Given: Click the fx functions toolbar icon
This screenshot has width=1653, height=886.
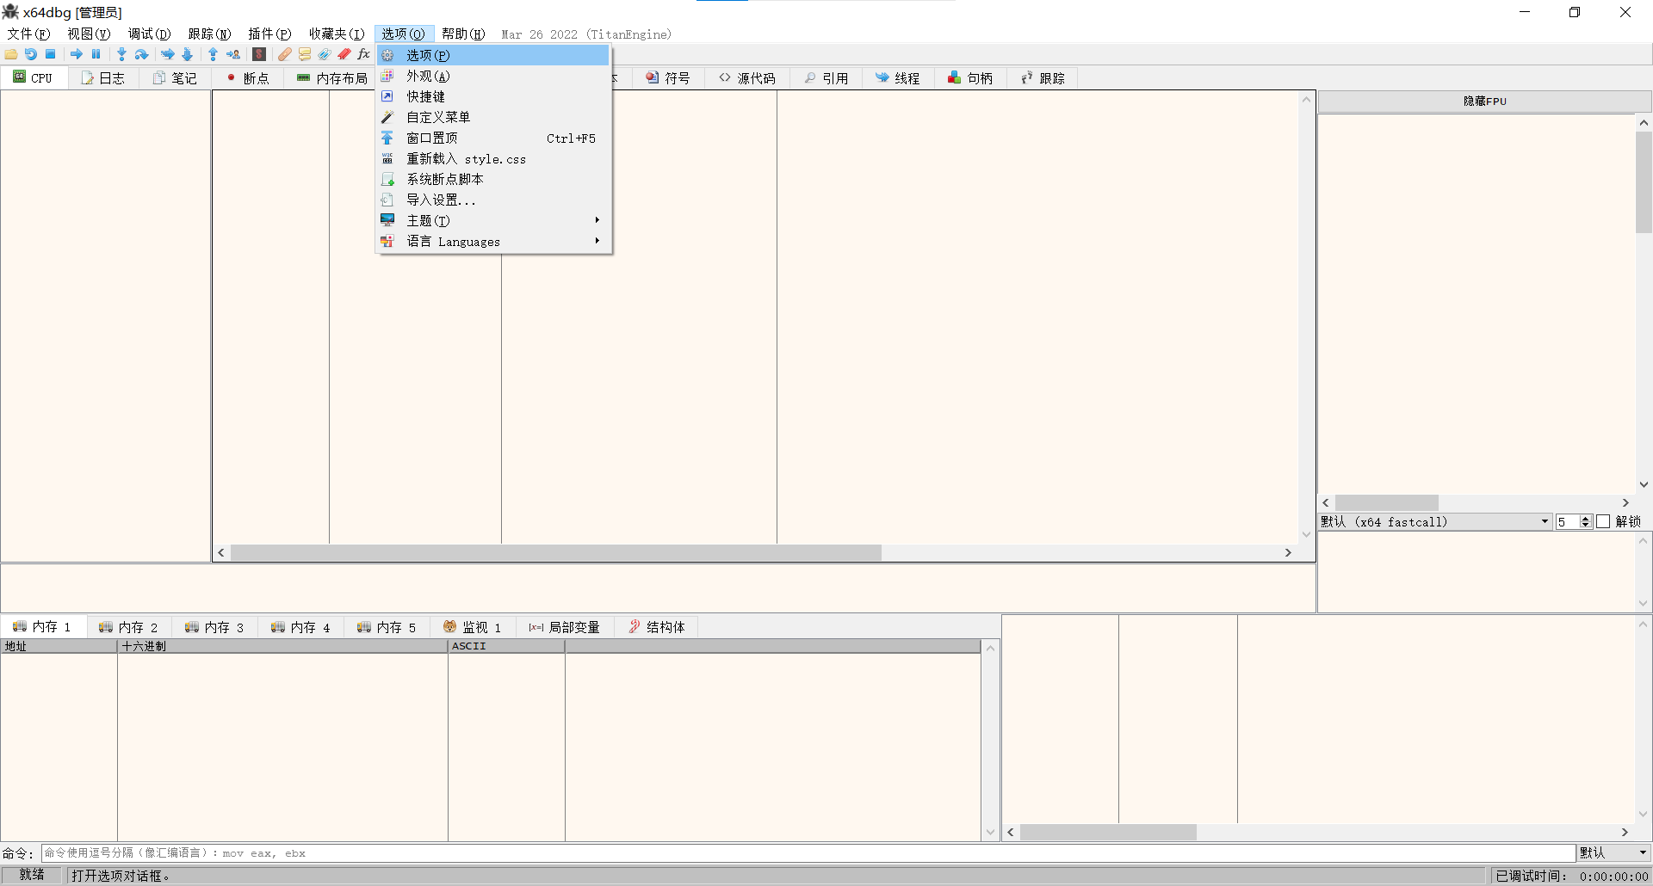Looking at the screenshot, I should 363,54.
